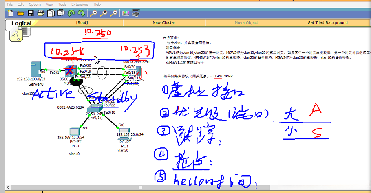
Task: Select the 192.168.100.0/24 label
Action: coord(31,79)
